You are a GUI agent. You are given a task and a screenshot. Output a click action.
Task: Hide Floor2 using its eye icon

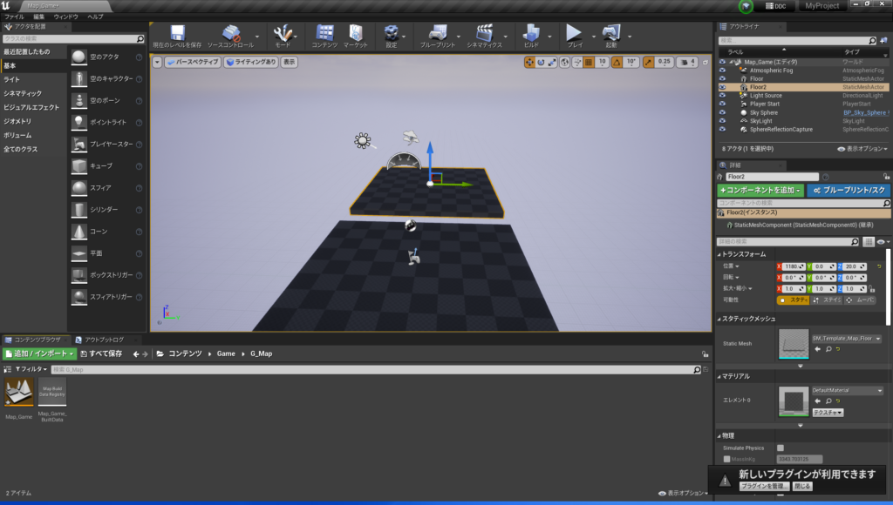722,87
